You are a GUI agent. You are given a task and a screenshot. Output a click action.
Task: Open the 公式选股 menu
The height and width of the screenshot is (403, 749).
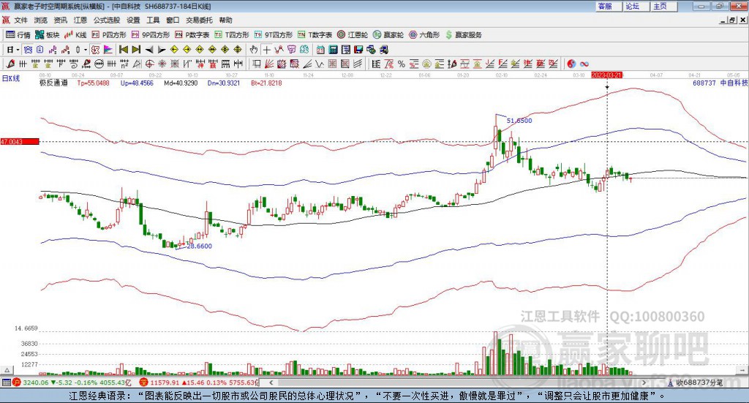point(107,20)
